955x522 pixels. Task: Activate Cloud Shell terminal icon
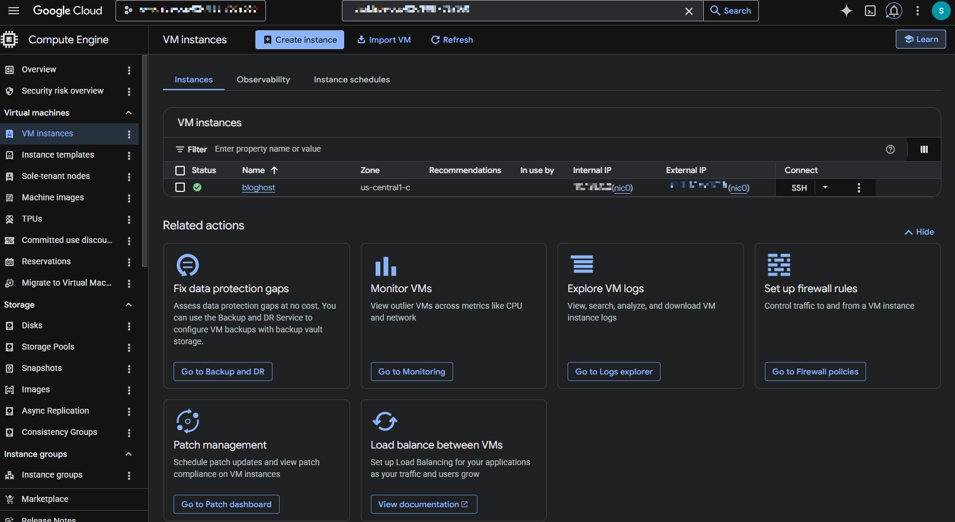[x=870, y=11]
